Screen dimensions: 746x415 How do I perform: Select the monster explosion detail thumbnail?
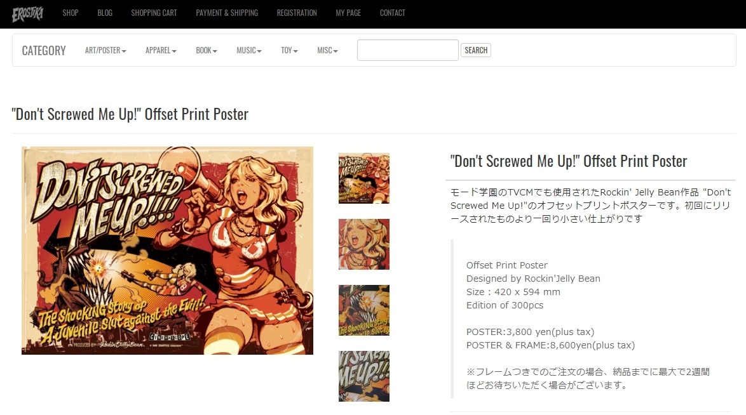click(364, 310)
